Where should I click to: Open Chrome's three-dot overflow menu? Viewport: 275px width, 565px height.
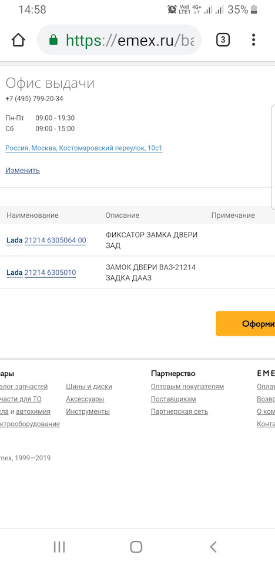(254, 39)
